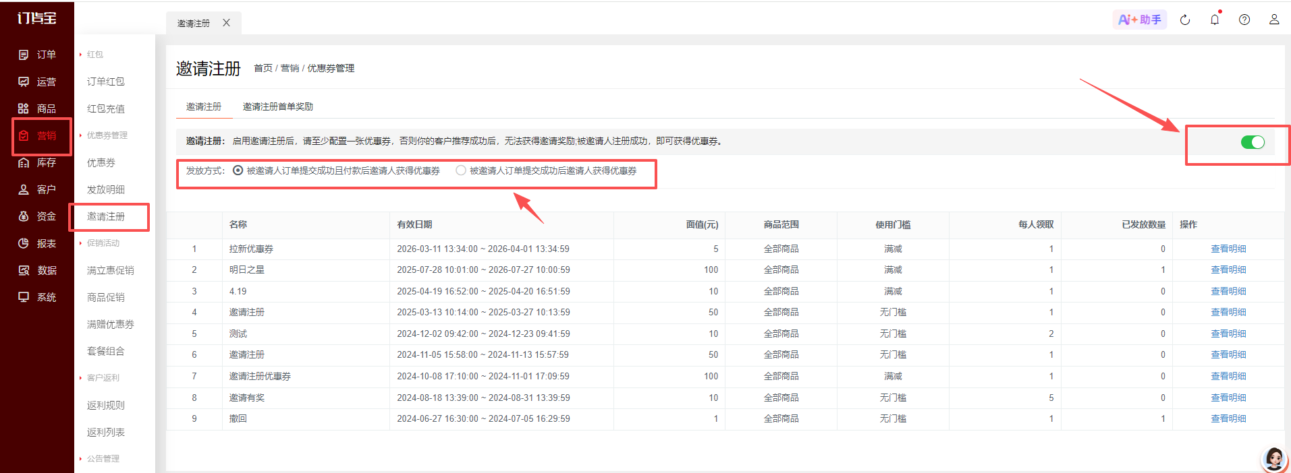Click the 营销 breadcrumb link
Screen dimensions: 1291x473
290,68
